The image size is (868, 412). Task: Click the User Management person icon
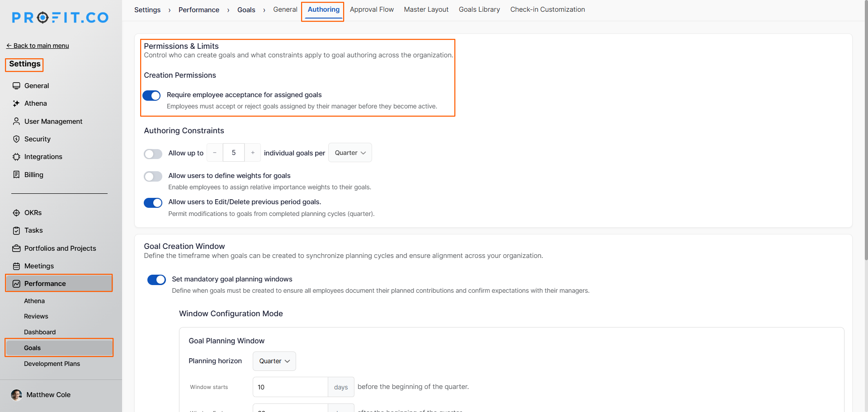[x=16, y=121]
